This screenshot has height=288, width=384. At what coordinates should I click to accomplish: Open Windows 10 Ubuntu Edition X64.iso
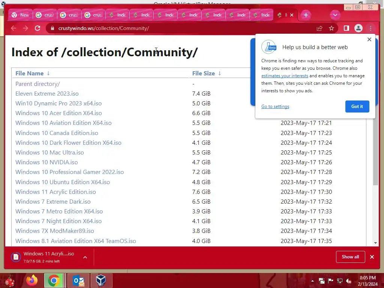[x=63, y=182]
